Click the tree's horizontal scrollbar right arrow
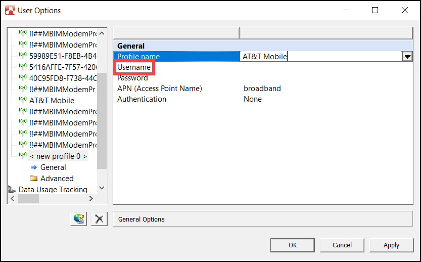 coord(91,199)
